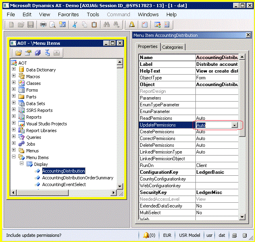Image resolution: width=255 pixels, height=242 pixels.
Task: Open the Tools menu
Action: point(93,14)
